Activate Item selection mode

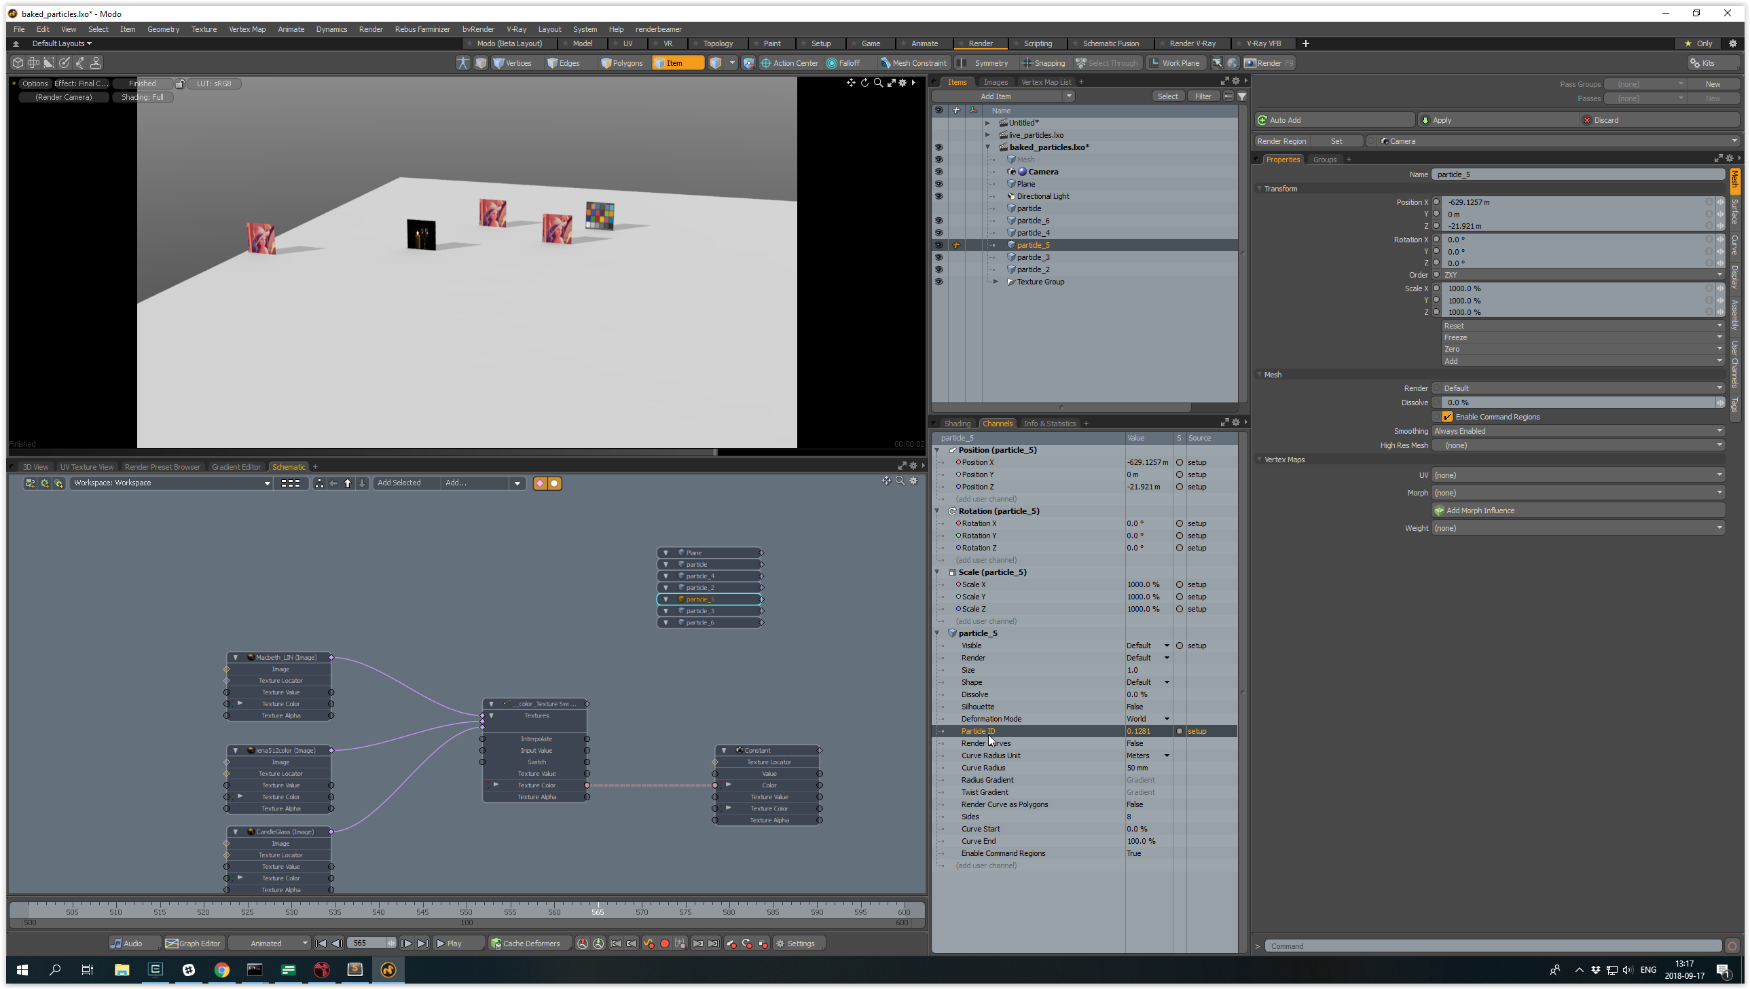click(677, 62)
